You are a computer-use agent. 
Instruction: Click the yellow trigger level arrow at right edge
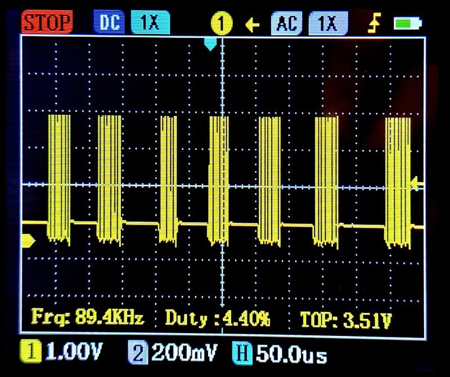(x=417, y=182)
